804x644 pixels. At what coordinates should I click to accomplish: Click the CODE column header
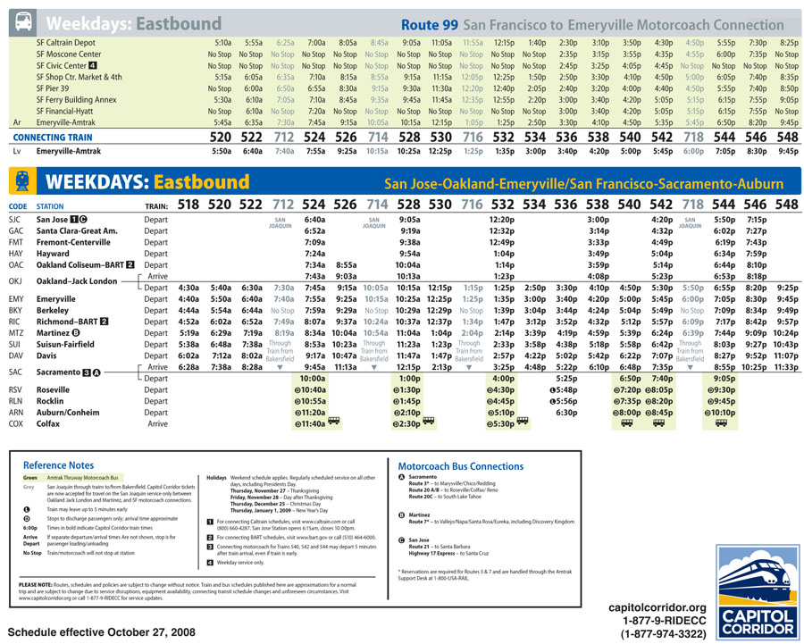click(x=18, y=206)
